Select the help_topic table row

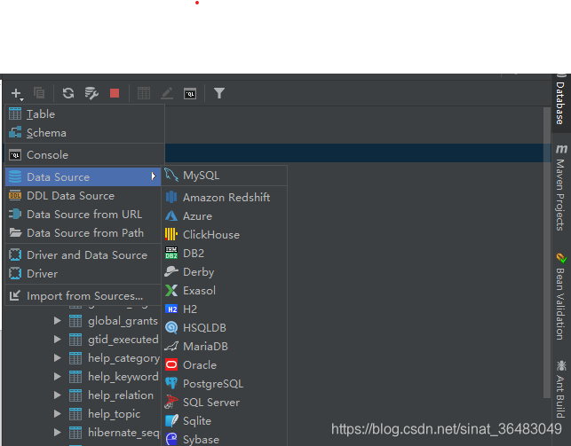(x=83, y=414)
